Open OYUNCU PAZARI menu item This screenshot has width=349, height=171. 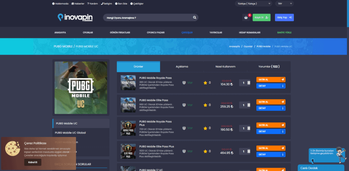click(156, 33)
